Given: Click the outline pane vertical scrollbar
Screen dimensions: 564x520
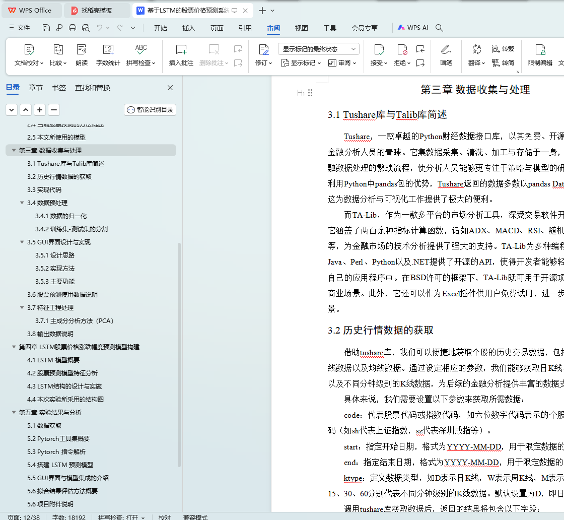Looking at the screenshot, I should click(x=179, y=354).
